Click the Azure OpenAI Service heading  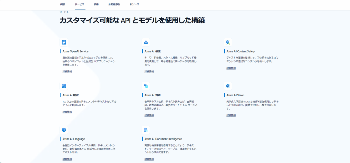[76, 51]
